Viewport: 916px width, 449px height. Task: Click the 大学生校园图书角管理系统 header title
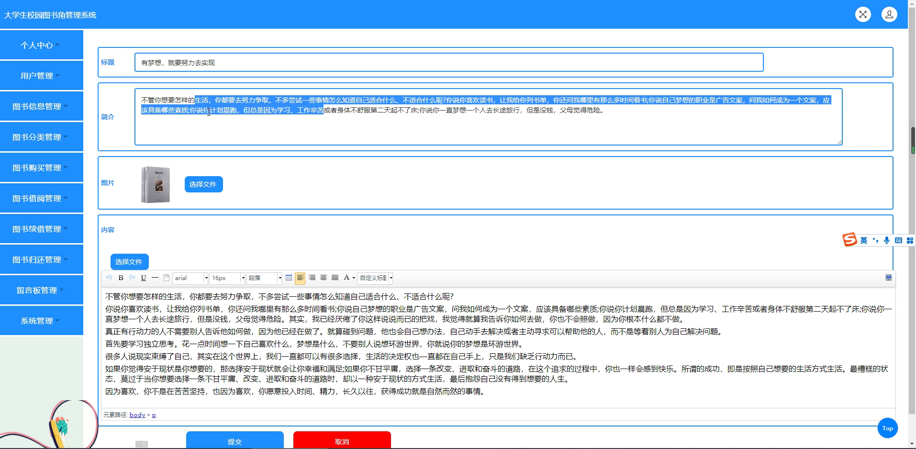click(x=50, y=15)
